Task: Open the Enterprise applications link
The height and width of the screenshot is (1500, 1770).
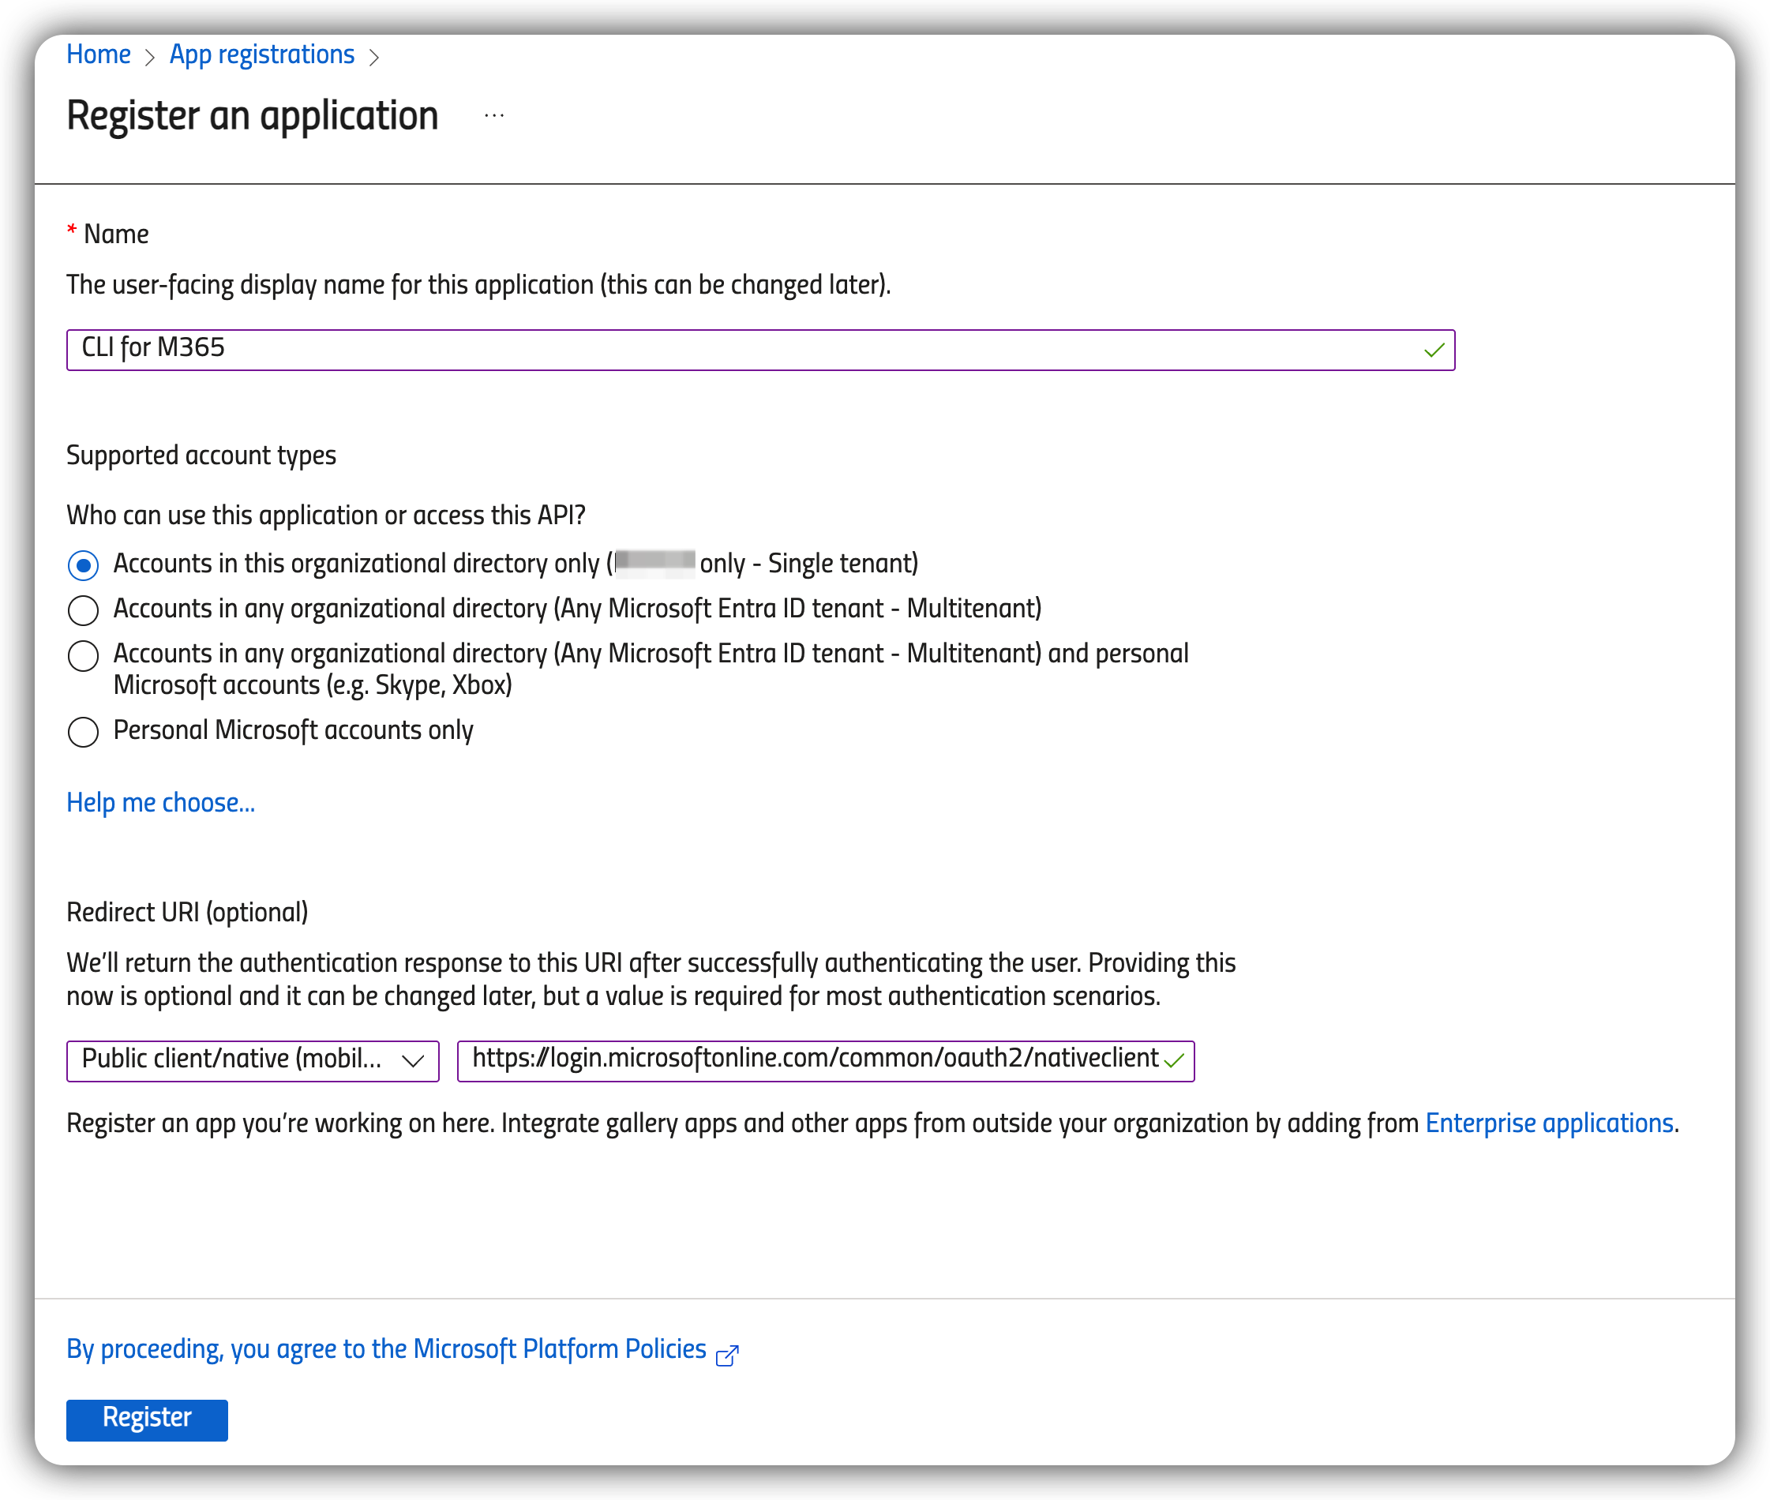Action: 1549,1123
